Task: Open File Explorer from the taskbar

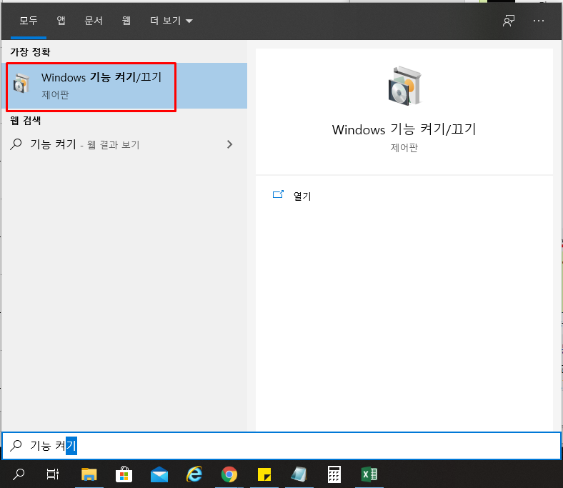Action: point(89,474)
